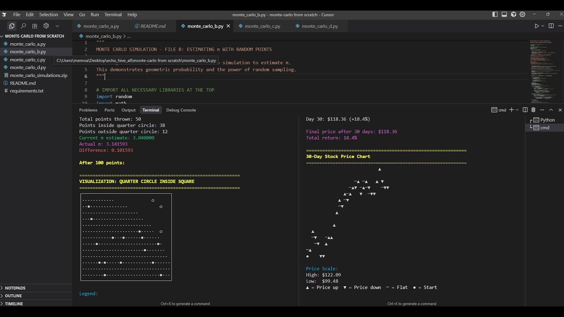The image size is (564, 317).
Task: Split the editor right
Action: [x=551, y=26]
